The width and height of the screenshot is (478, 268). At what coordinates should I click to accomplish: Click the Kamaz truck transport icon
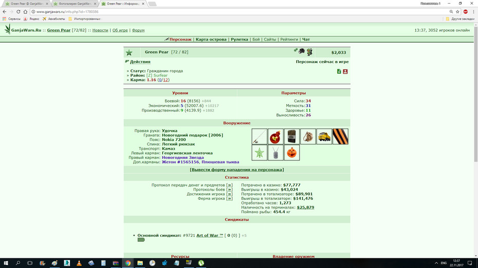pos(324,136)
